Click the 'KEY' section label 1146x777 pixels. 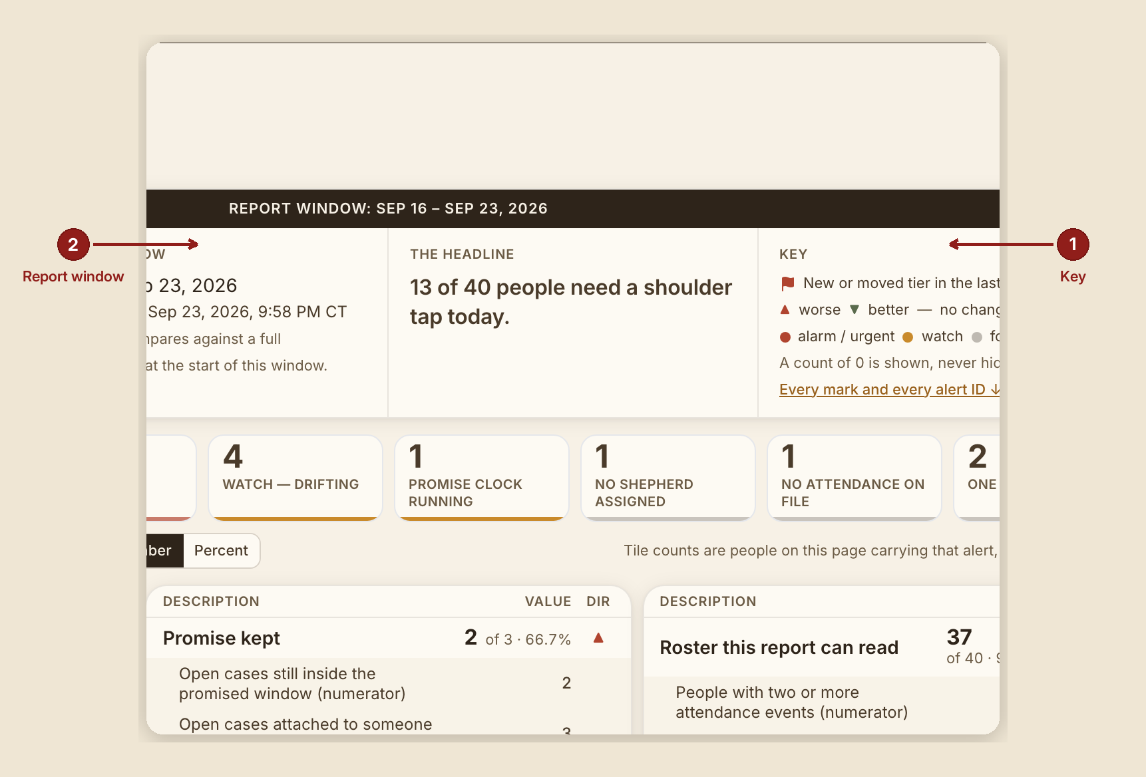pyautogui.click(x=793, y=254)
